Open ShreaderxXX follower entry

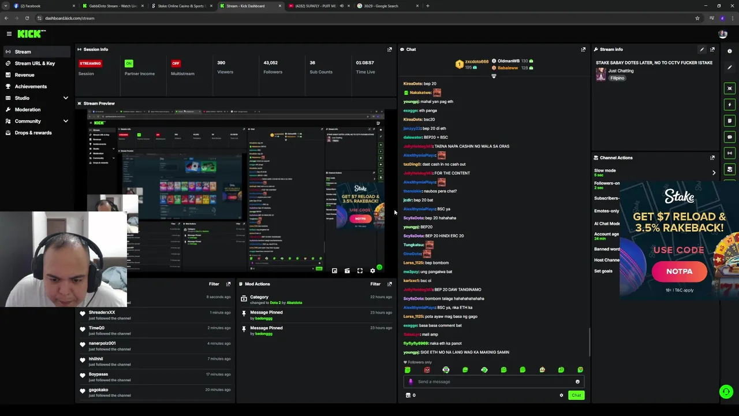155,315
